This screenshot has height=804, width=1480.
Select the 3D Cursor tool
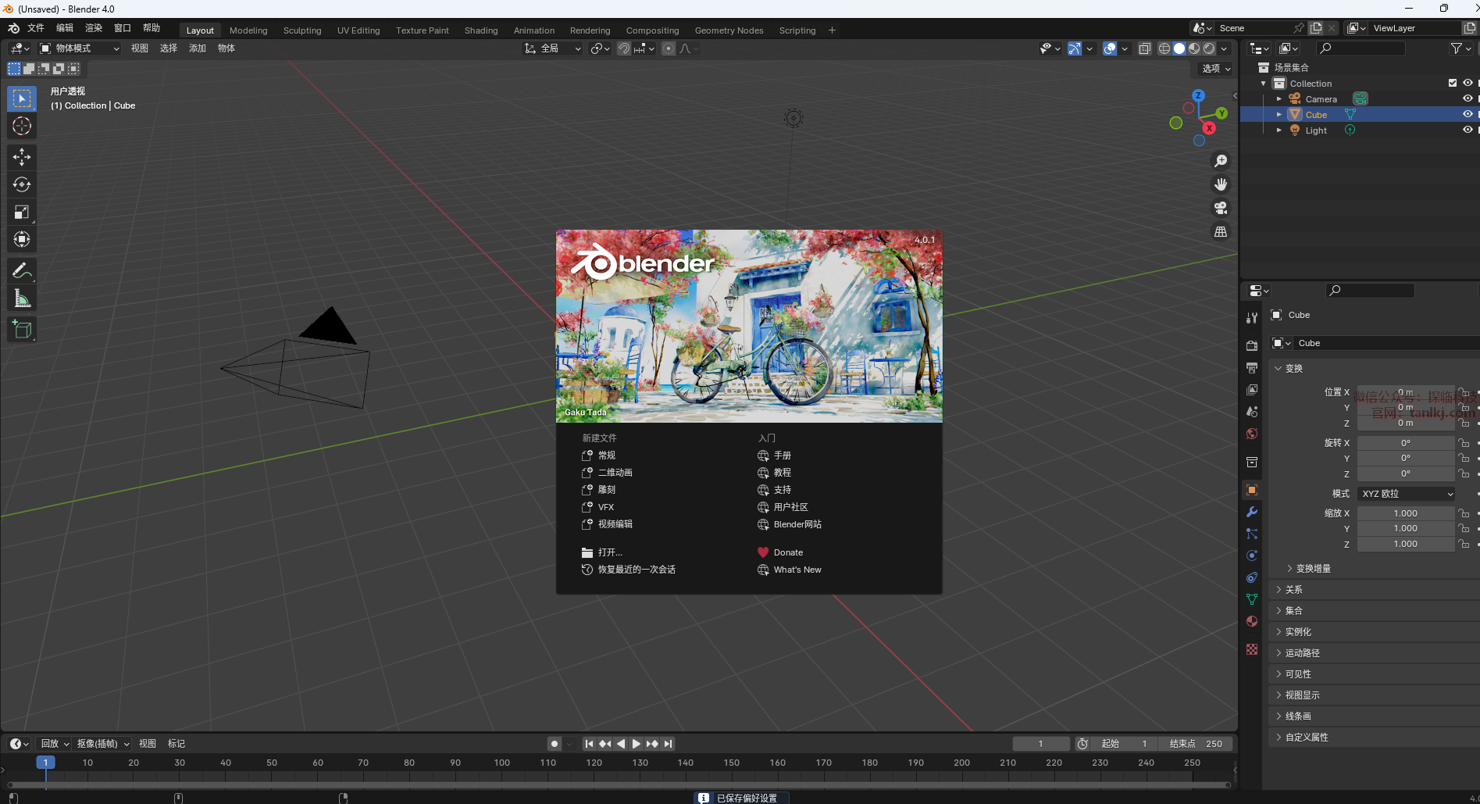(x=22, y=126)
